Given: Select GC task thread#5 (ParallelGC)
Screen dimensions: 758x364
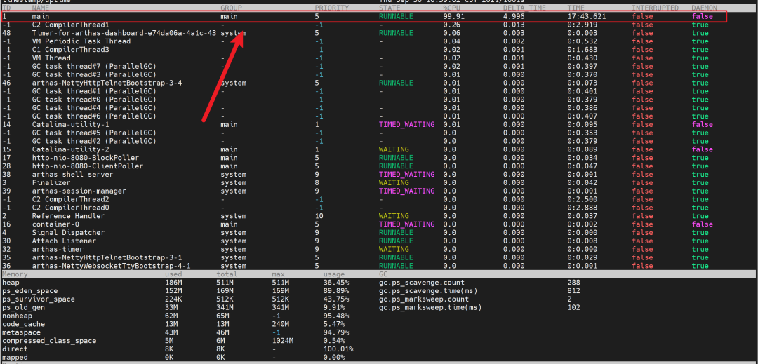Looking at the screenshot, I should (94, 133).
